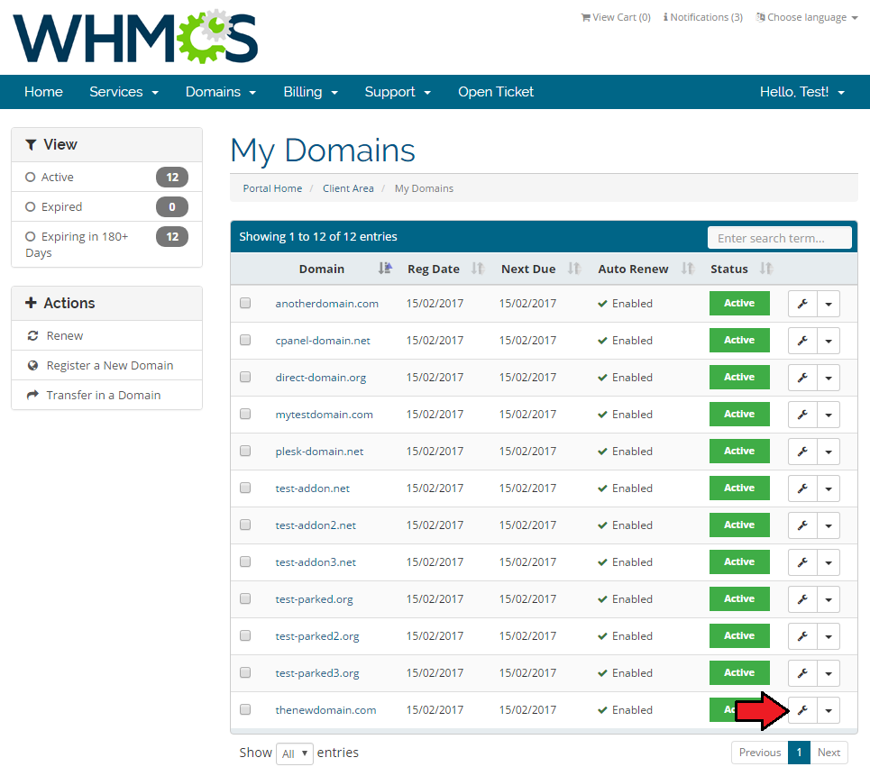Tick the mytestdomain.com checkbox
870x776 pixels.
[245, 414]
